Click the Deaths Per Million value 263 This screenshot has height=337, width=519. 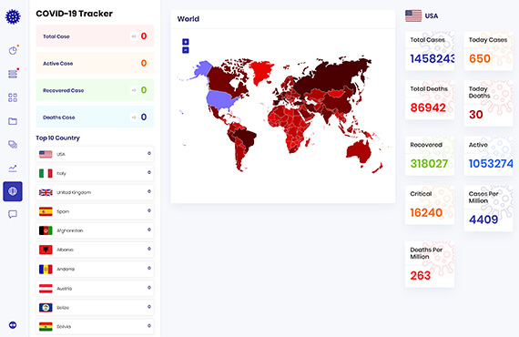pyautogui.click(x=421, y=275)
